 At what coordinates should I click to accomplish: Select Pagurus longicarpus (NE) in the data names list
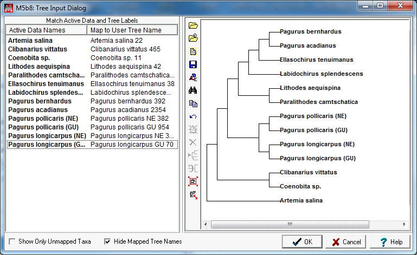coord(47,136)
